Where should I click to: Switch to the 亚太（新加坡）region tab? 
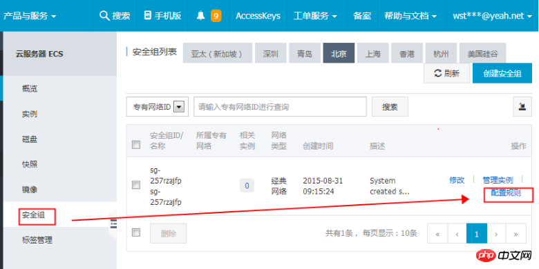tap(218, 53)
